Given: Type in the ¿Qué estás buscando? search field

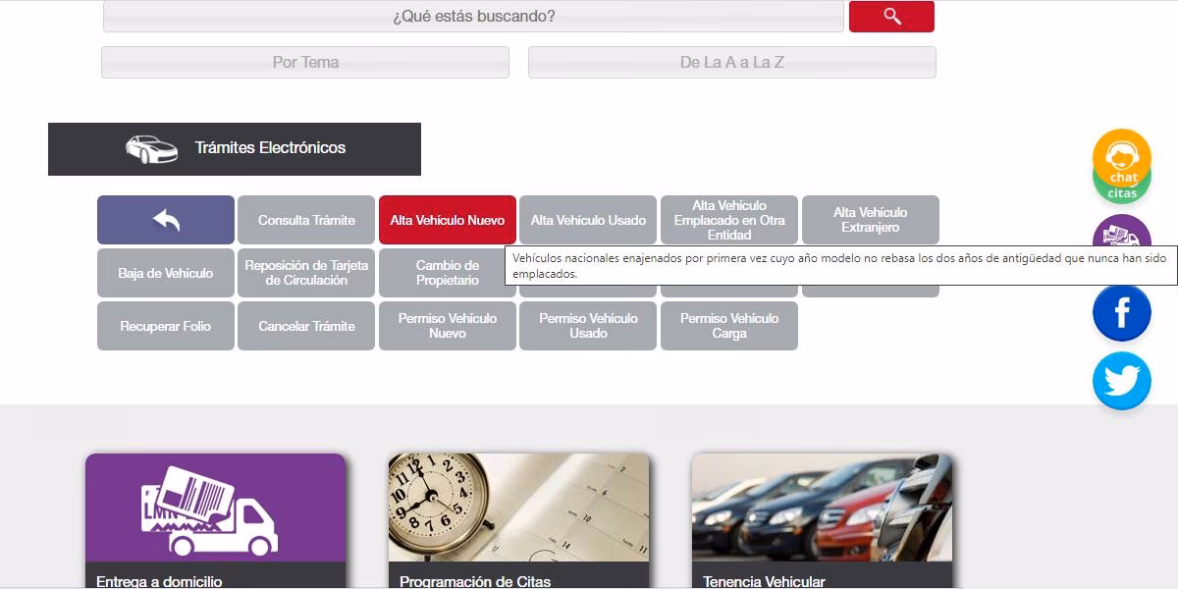Looking at the screenshot, I should 473,17.
